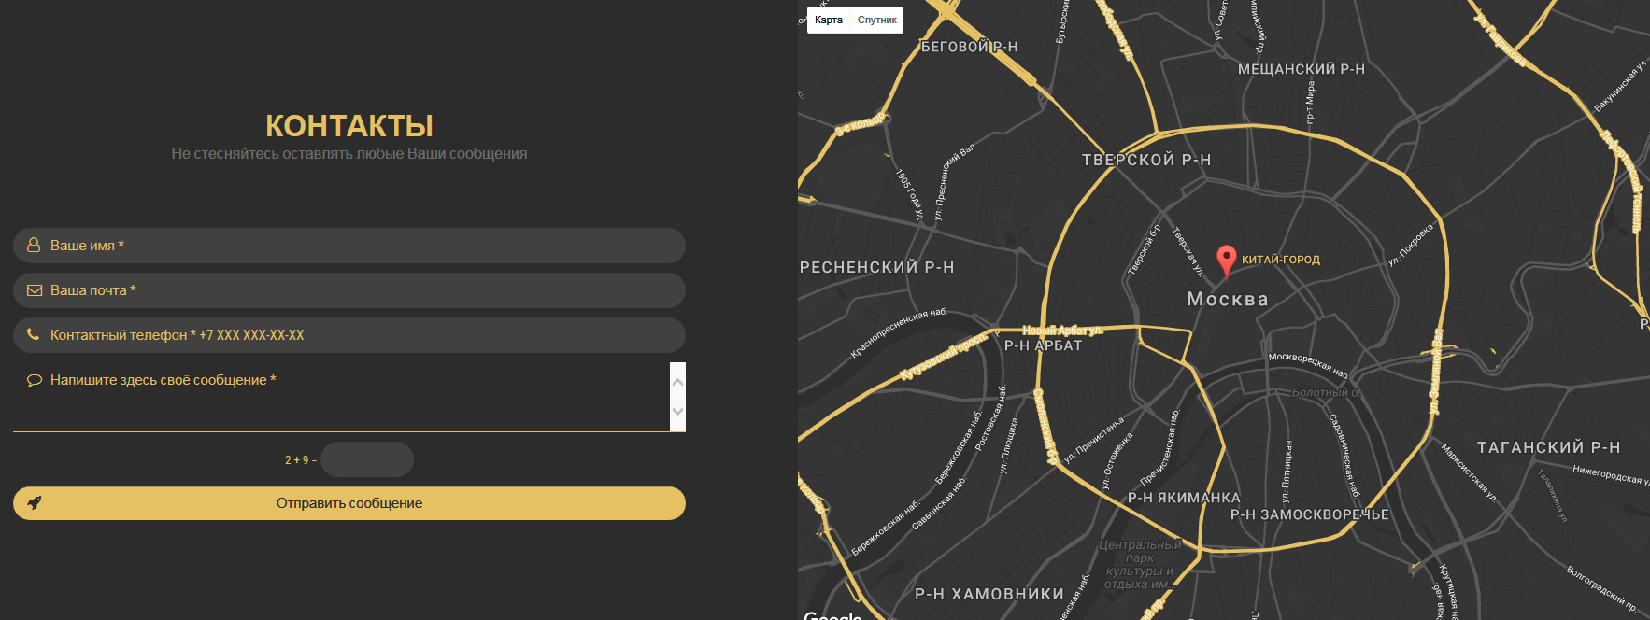Switch map to Спутник view
This screenshot has height=620, width=1650.
(x=876, y=20)
